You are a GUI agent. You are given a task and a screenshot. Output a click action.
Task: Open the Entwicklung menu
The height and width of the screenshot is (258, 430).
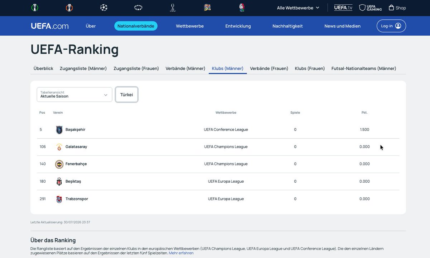238,26
